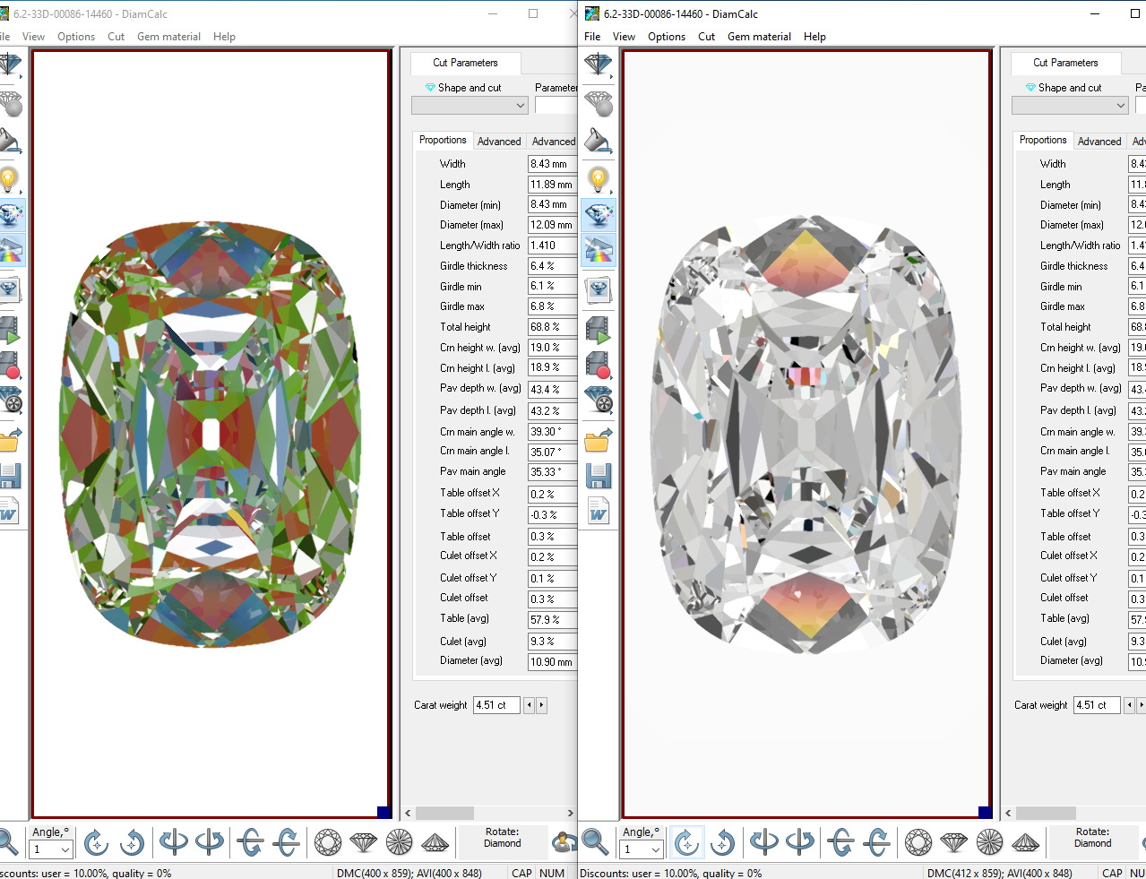Expand Shape and cut dropdown, right window
Image resolution: width=1146 pixels, height=879 pixels.
tap(1121, 106)
